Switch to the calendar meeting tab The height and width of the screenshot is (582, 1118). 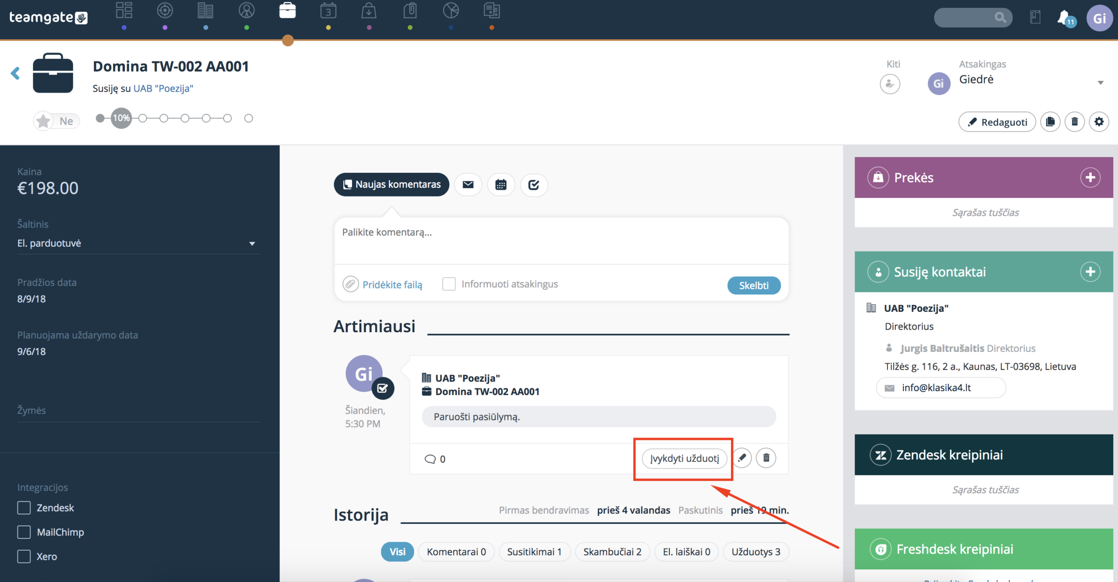point(501,184)
